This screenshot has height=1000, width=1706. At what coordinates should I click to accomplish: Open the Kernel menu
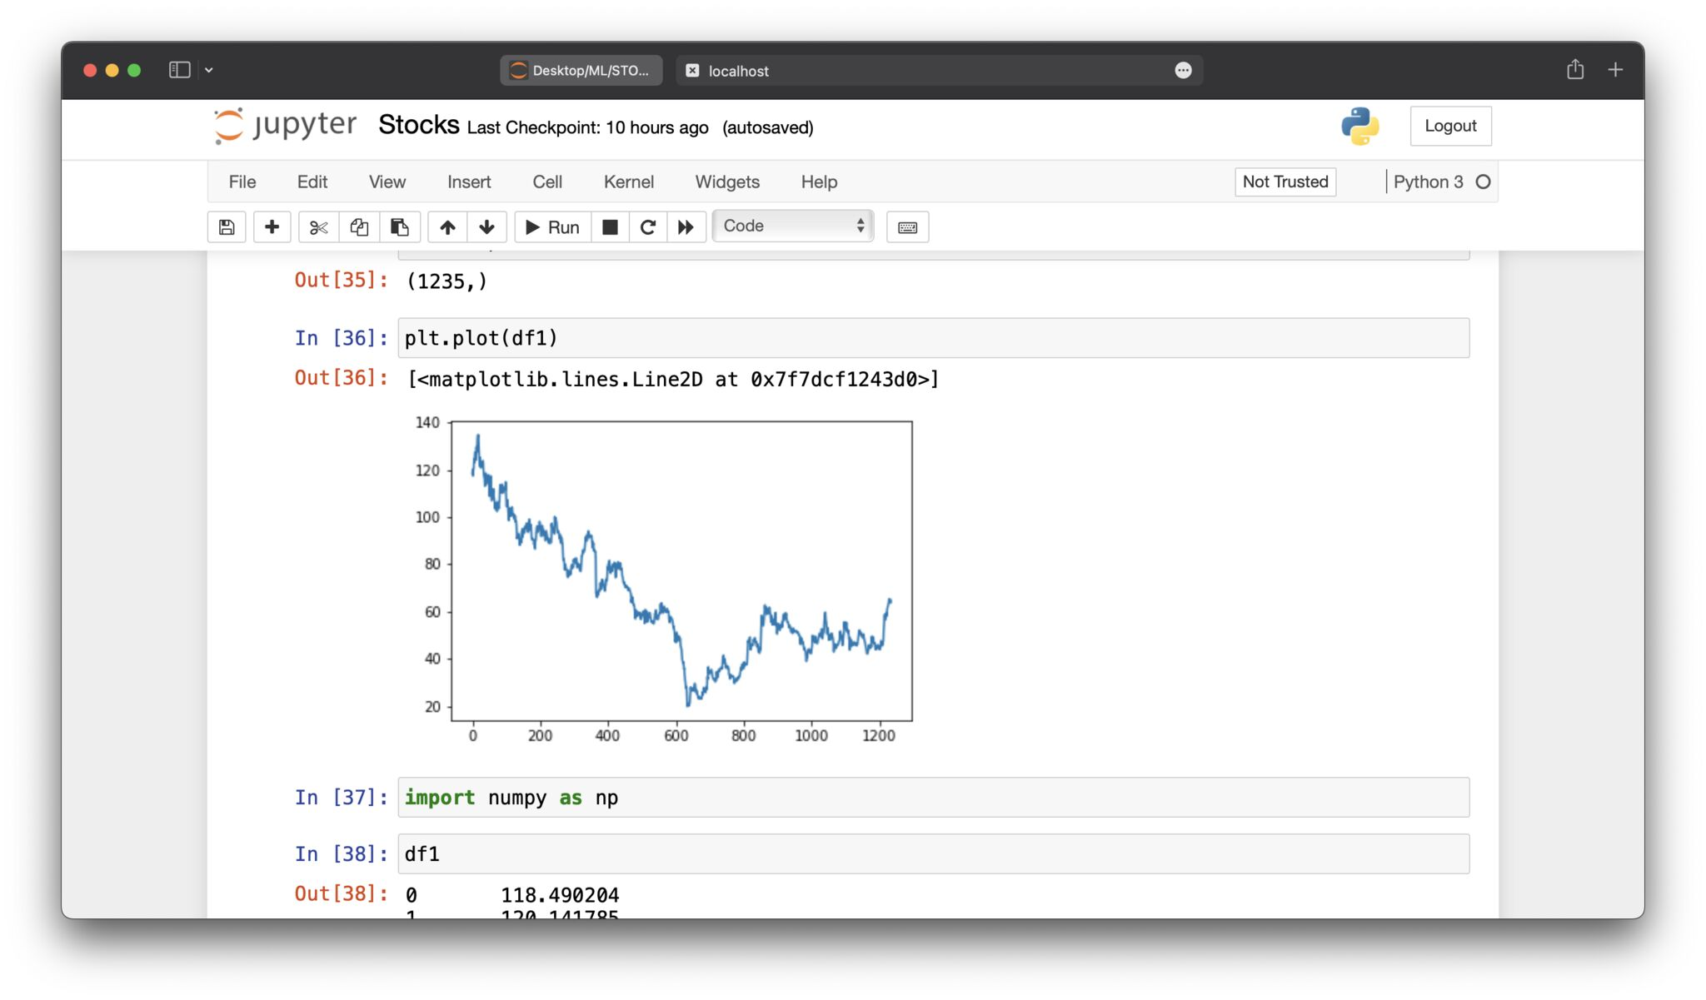click(629, 182)
